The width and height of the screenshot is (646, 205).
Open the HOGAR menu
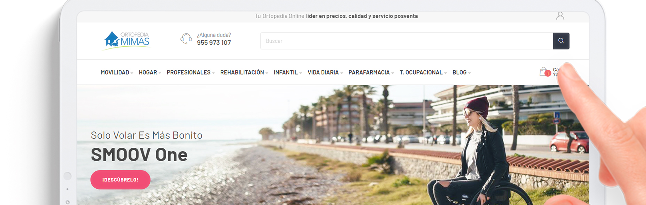click(150, 73)
